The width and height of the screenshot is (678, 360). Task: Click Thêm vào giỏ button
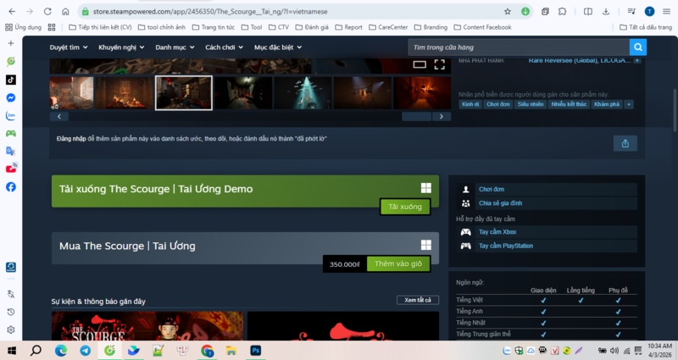coord(398,263)
